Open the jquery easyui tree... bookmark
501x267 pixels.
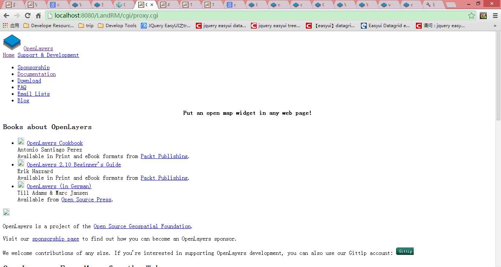(276, 26)
